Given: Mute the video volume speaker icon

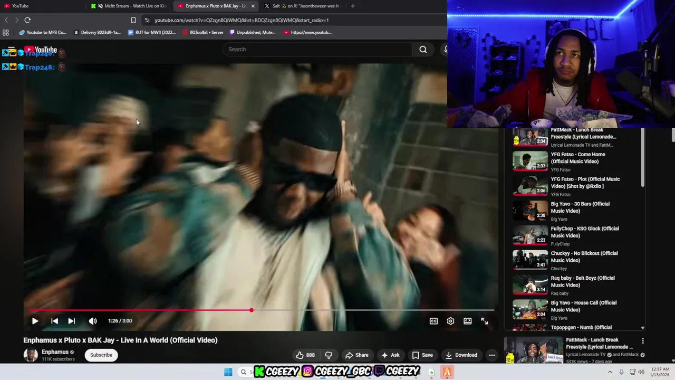Looking at the screenshot, I should (93, 321).
